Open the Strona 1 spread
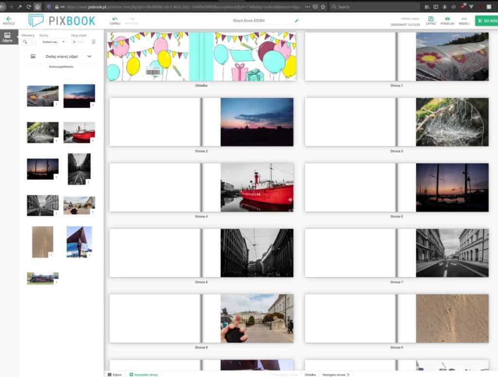The height and width of the screenshot is (377, 498). click(x=396, y=56)
